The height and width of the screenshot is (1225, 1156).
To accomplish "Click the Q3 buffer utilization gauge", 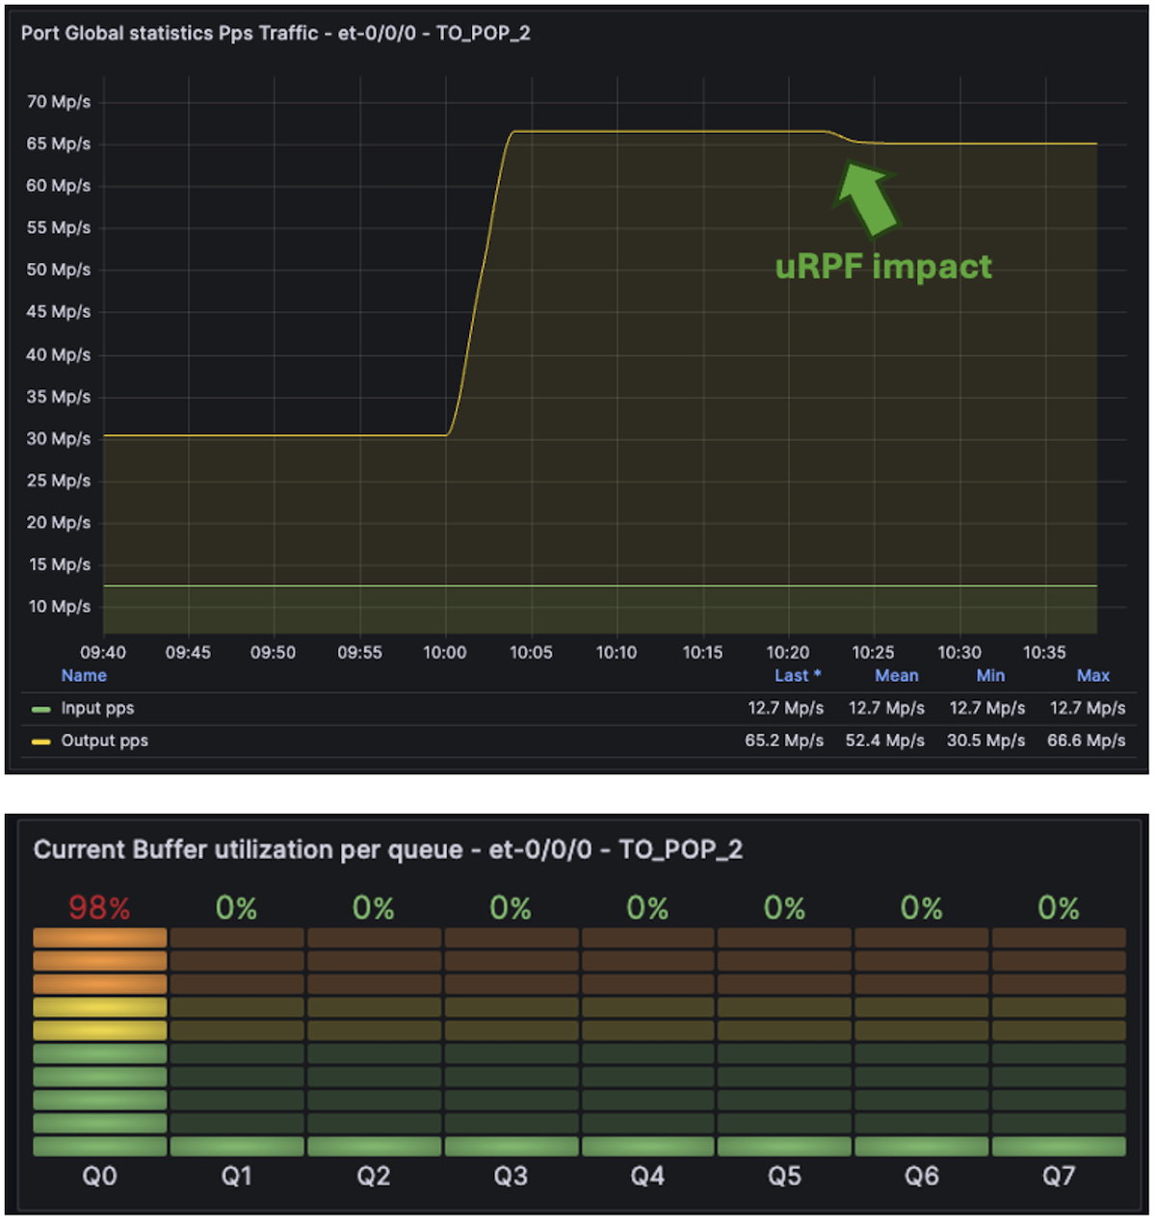I will click(x=512, y=1040).
